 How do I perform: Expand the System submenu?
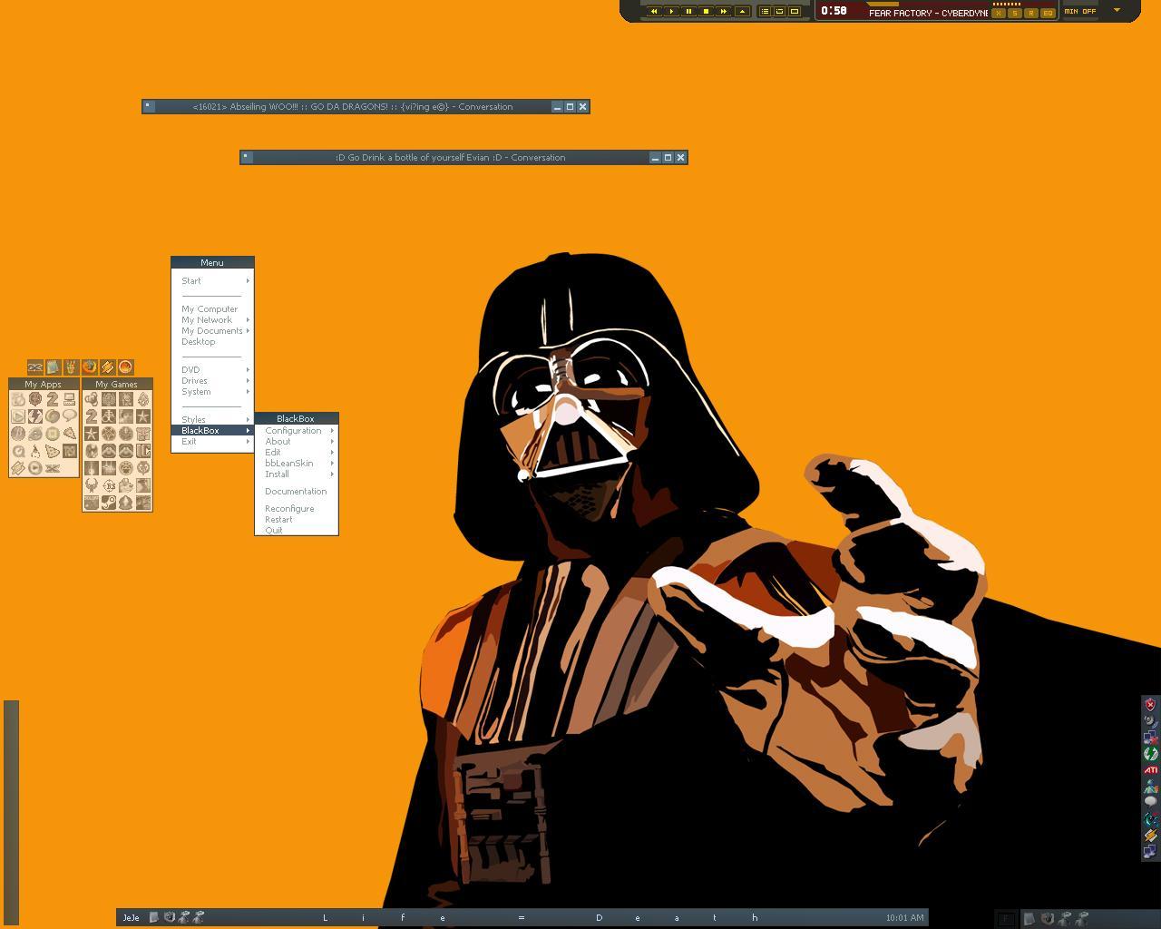(x=212, y=392)
